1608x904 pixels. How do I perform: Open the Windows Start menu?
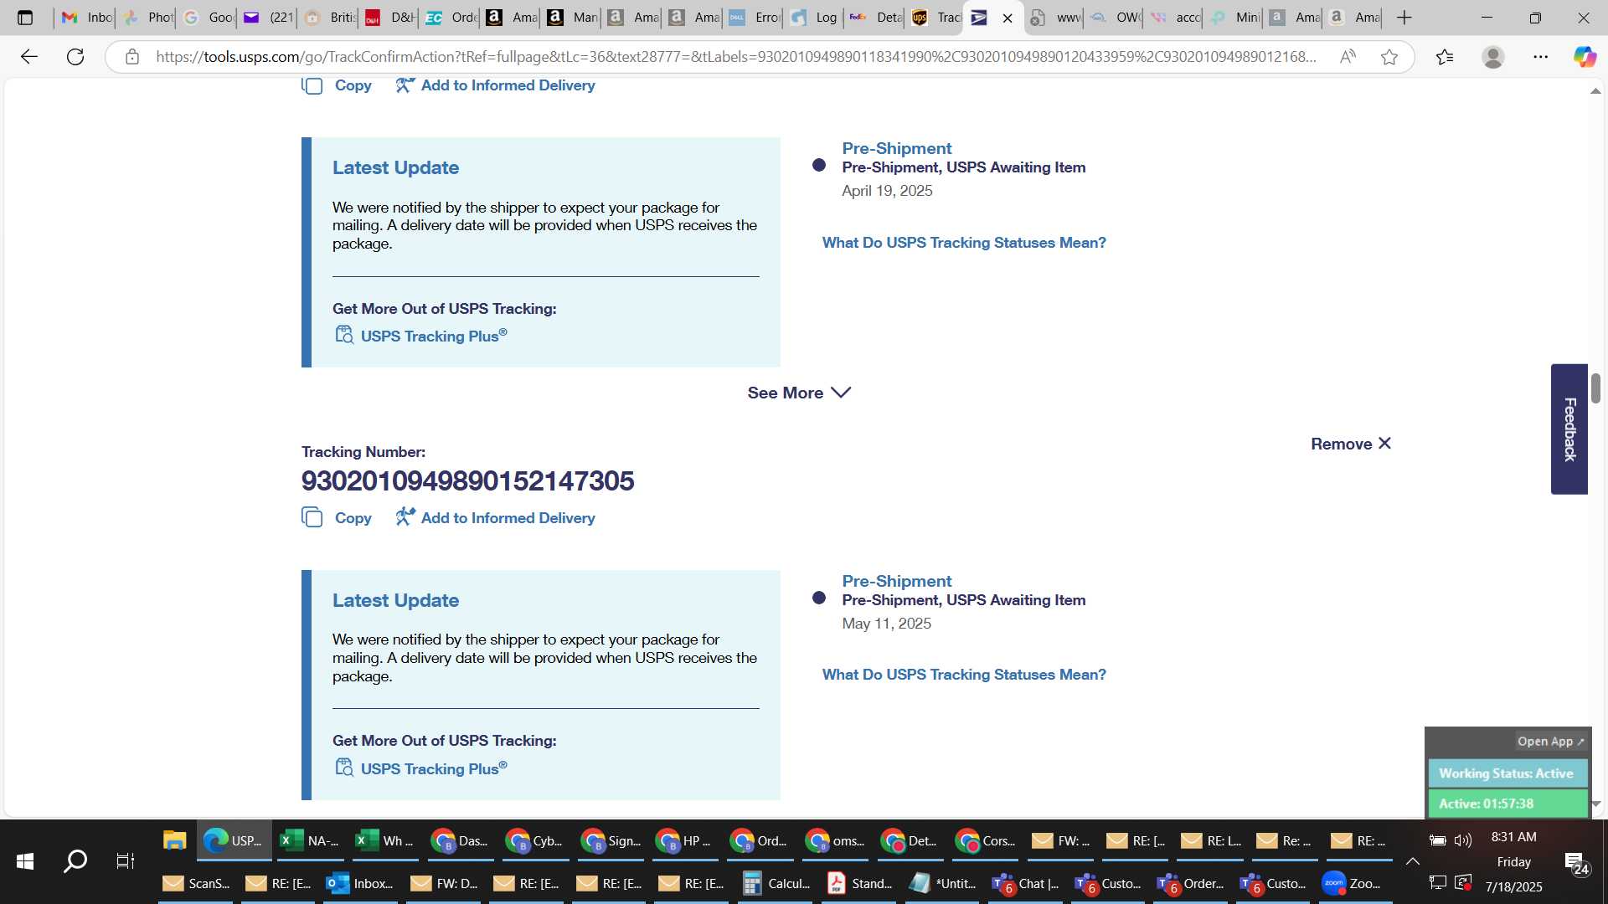pos(25,860)
